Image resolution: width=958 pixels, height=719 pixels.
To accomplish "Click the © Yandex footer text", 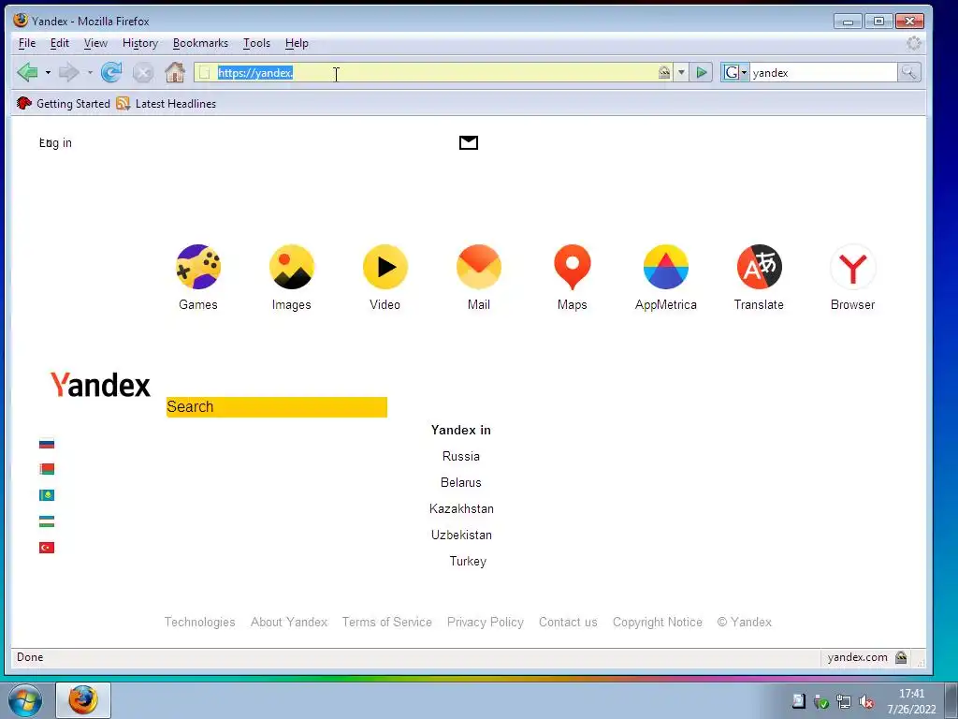I will pos(744,622).
